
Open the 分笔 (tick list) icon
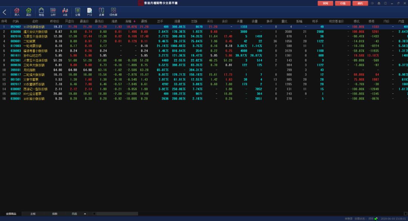(77, 12)
